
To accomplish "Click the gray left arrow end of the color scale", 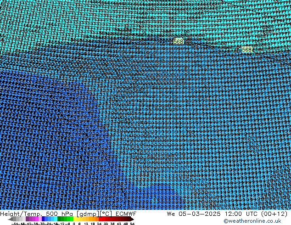I will coord(11,219).
